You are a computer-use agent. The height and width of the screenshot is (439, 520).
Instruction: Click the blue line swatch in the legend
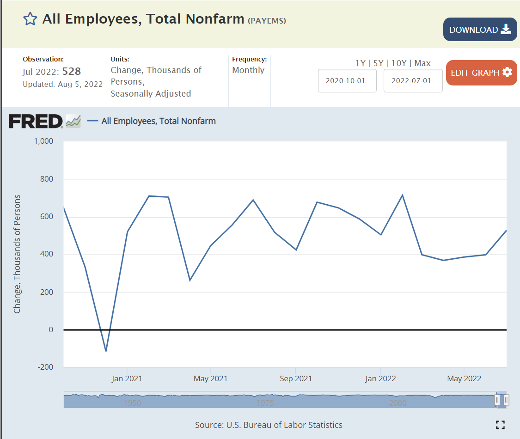(x=93, y=121)
